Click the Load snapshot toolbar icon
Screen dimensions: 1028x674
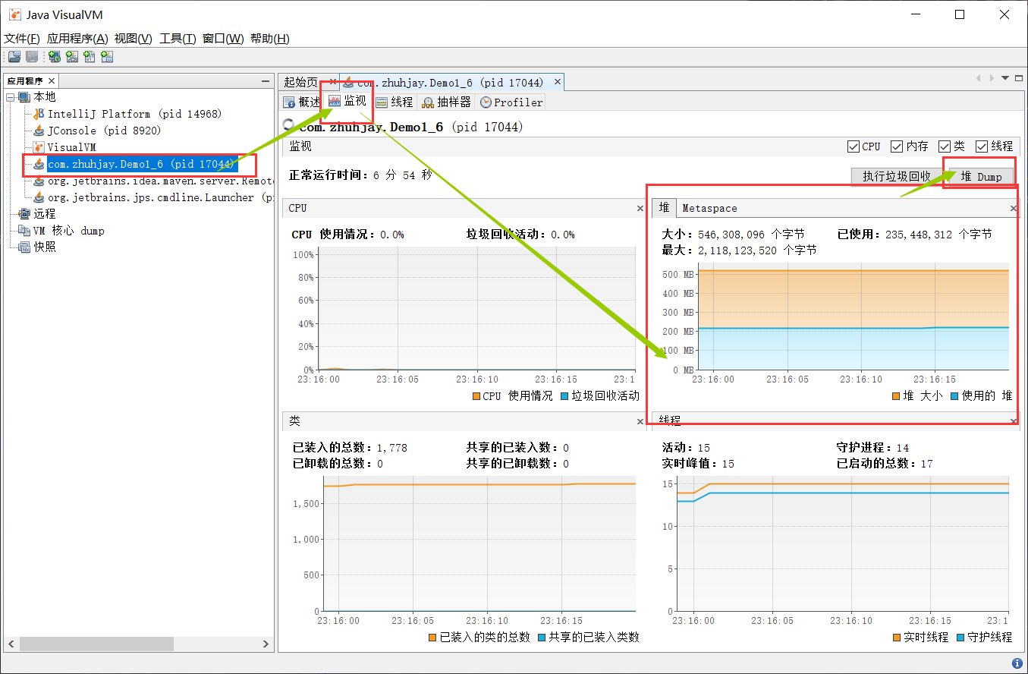click(14, 57)
